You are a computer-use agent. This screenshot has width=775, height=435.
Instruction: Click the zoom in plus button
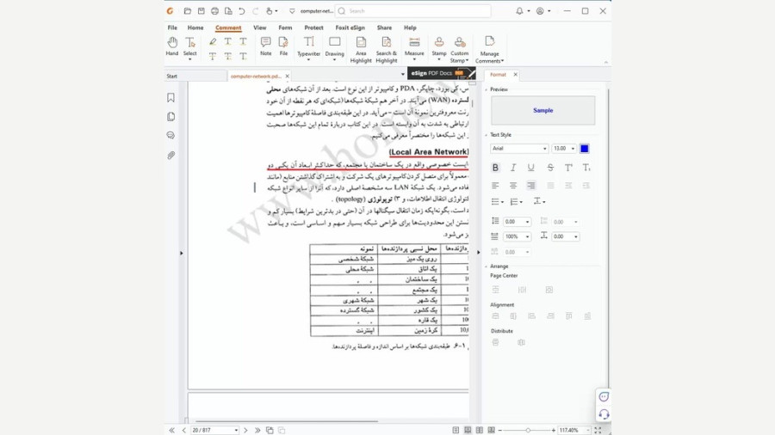[x=553, y=430]
